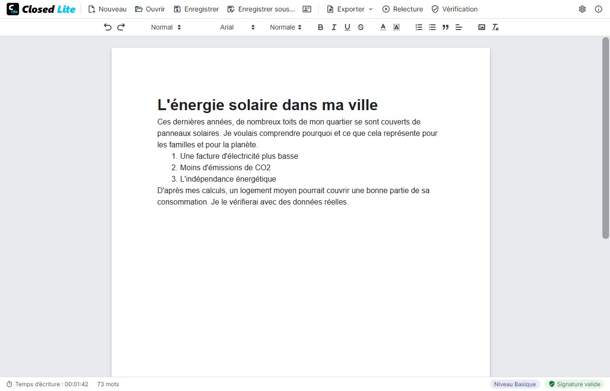610x391 pixels.
Task: Click list item "L'indépendance énergétique"
Action: pyautogui.click(x=228, y=179)
